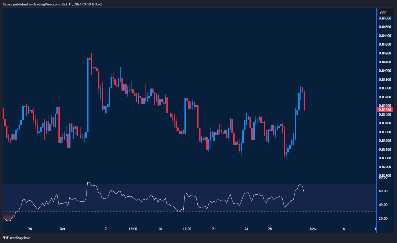Click the 80.00 RSI scale label
397x243 pixels.
click(x=383, y=178)
